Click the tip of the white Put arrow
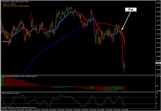The height and width of the screenshot is (111, 161). (x=122, y=29)
